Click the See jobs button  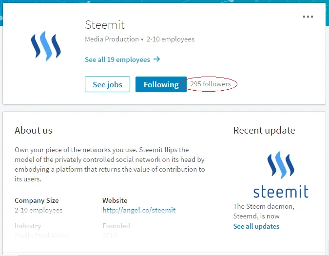[x=107, y=84]
